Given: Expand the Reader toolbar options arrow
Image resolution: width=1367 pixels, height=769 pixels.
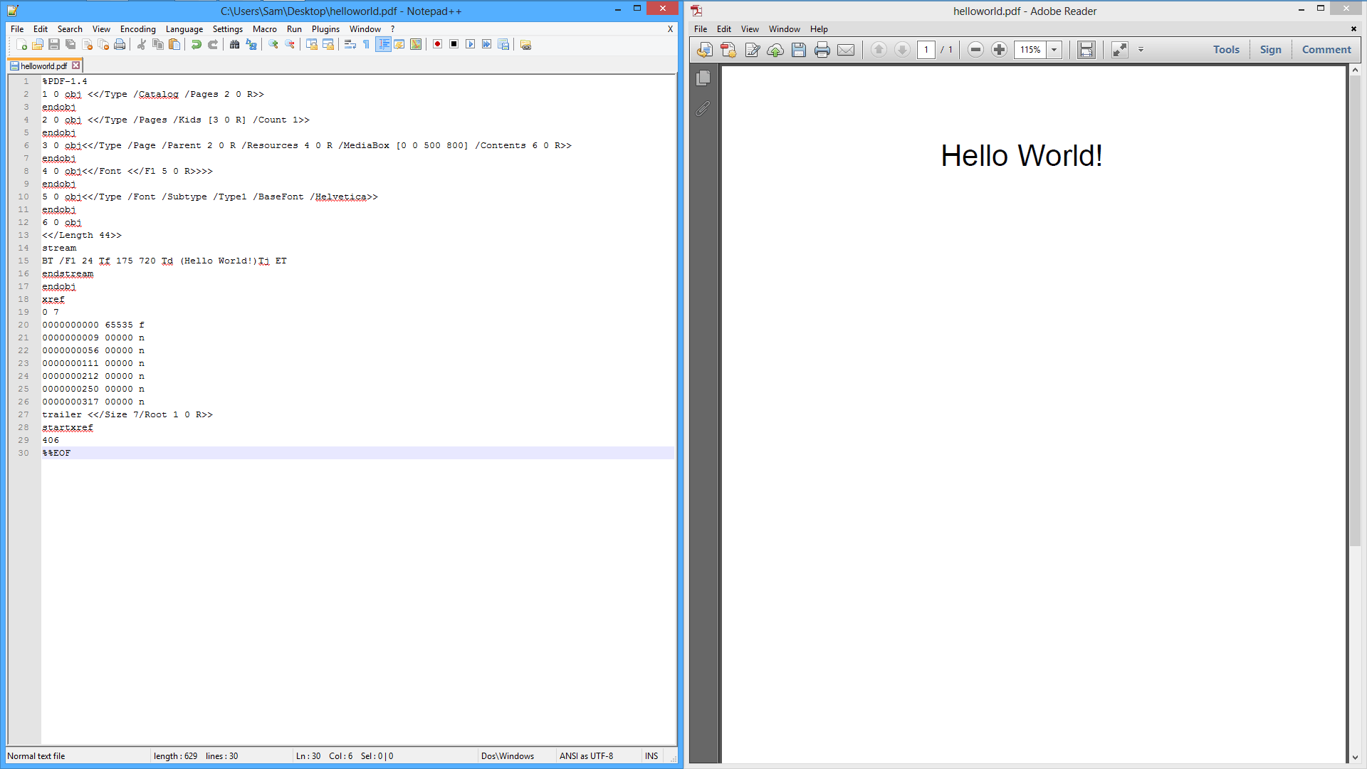Looking at the screenshot, I should (1141, 50).
